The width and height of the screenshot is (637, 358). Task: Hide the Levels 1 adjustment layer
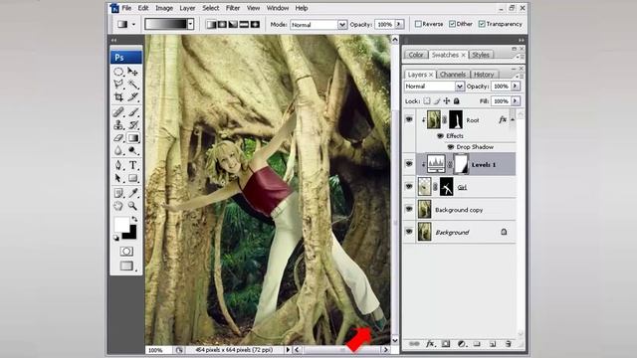click(x=409, y=164)
